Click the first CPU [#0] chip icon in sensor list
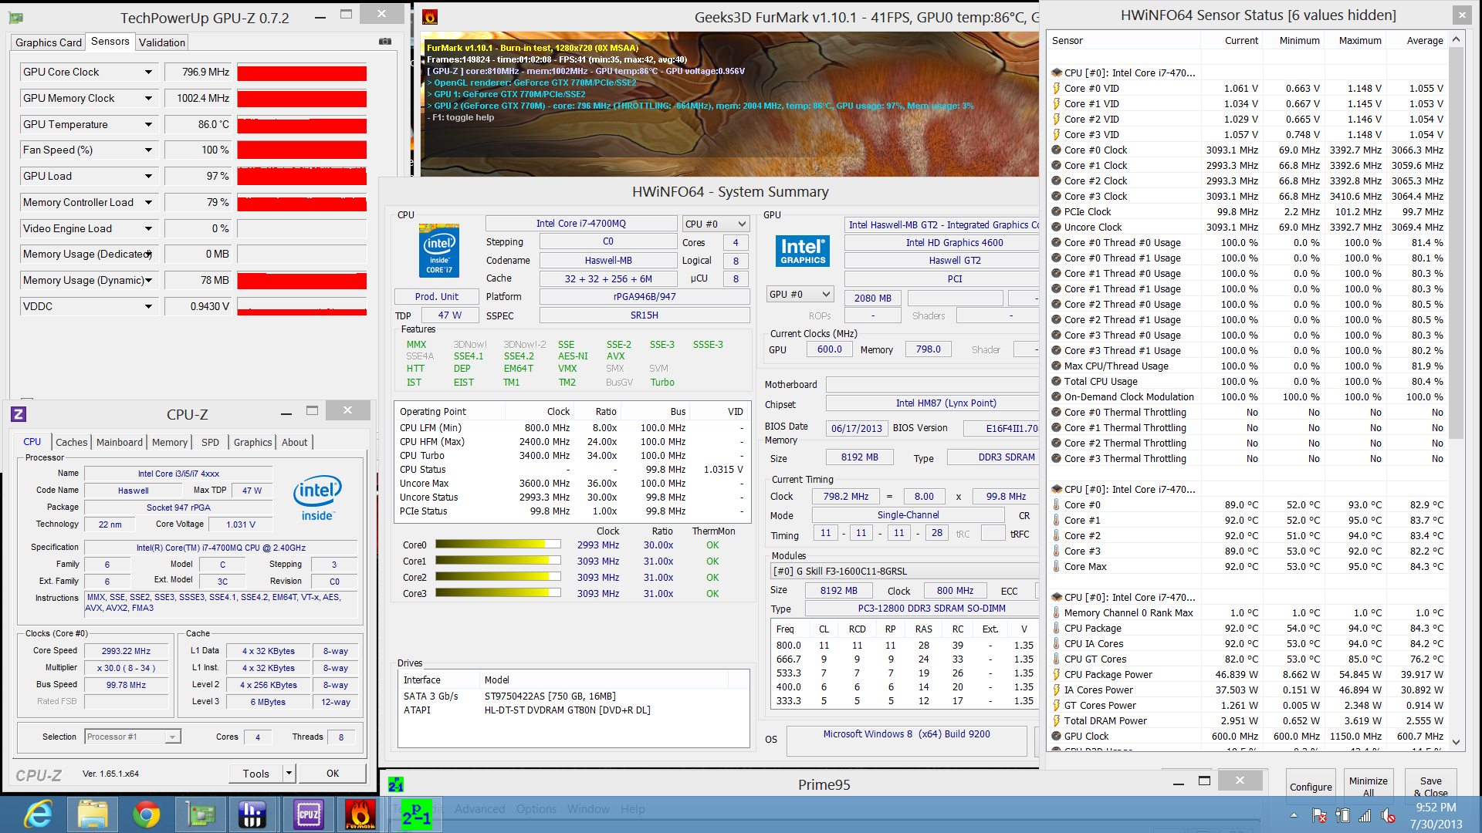The width and height of the screenshot is (1482, 833). [1056, 73]
